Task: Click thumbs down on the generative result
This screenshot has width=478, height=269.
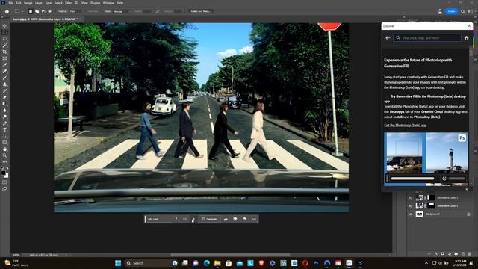Action: tap(235, 219)
